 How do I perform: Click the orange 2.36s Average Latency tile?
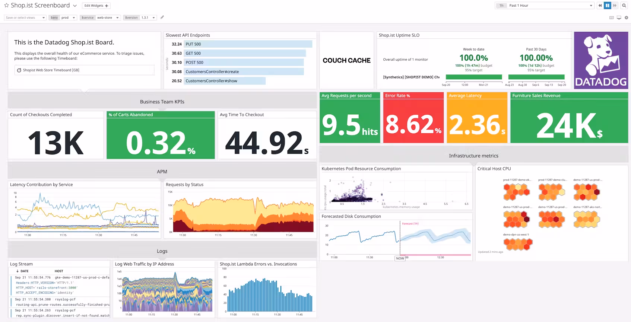pyautogui.click(x=477, y=118)
